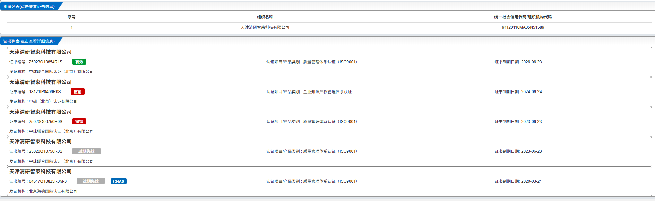
Task: Click certificate number 25020Q10750R0S
Action: click(x=45, y=151)
